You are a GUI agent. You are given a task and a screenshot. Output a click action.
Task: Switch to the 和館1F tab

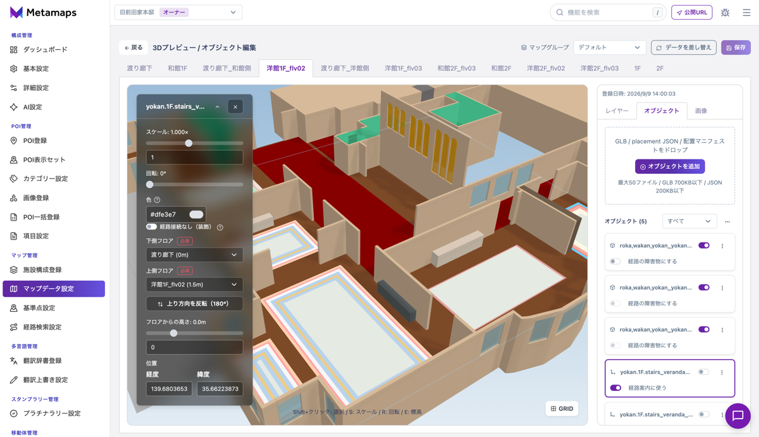pos(178,68)
